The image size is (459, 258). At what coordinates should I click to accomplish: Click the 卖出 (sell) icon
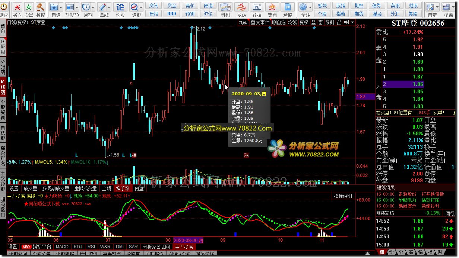coord(29,7)
